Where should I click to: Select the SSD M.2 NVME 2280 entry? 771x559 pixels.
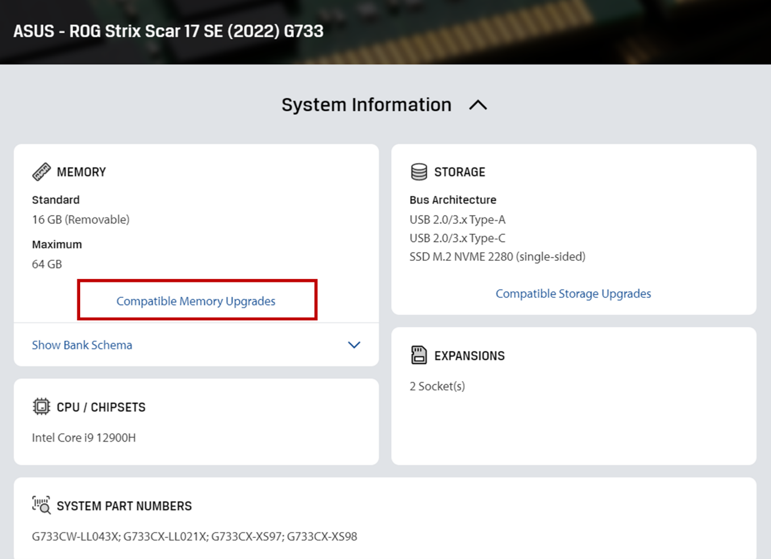498,257
